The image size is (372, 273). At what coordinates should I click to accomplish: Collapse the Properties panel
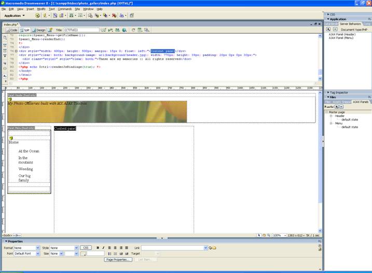[6, 241]
